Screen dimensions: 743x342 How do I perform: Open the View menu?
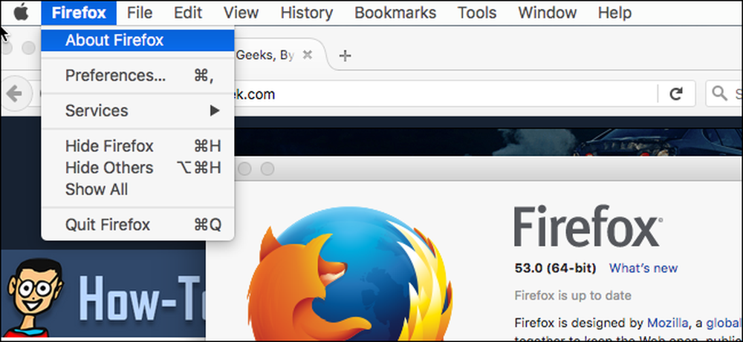(241, 13)
